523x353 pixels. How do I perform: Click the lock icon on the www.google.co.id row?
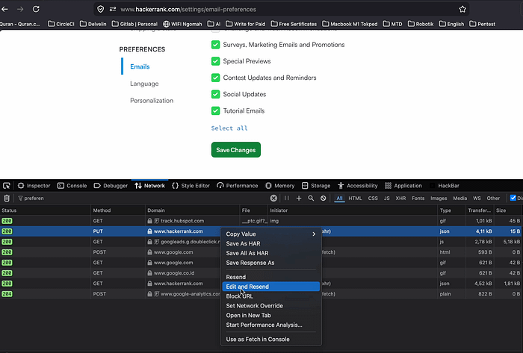click(x=149, y=273)
